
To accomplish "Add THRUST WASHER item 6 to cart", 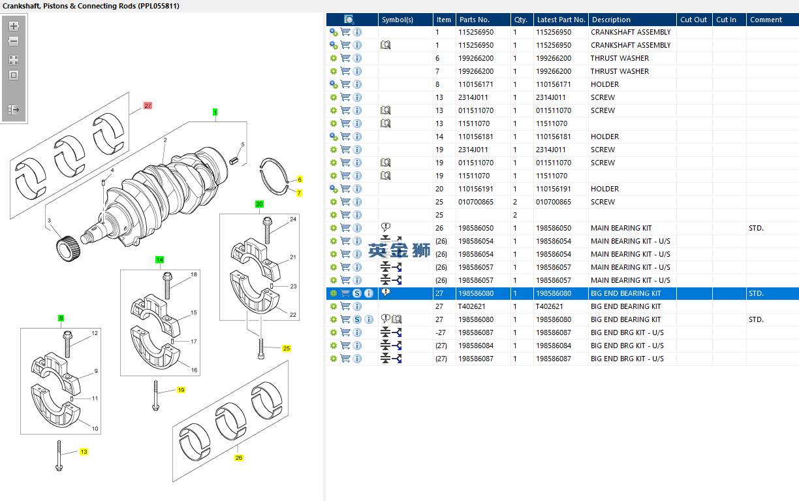I will pyautogui.click(x=345, y=58).
